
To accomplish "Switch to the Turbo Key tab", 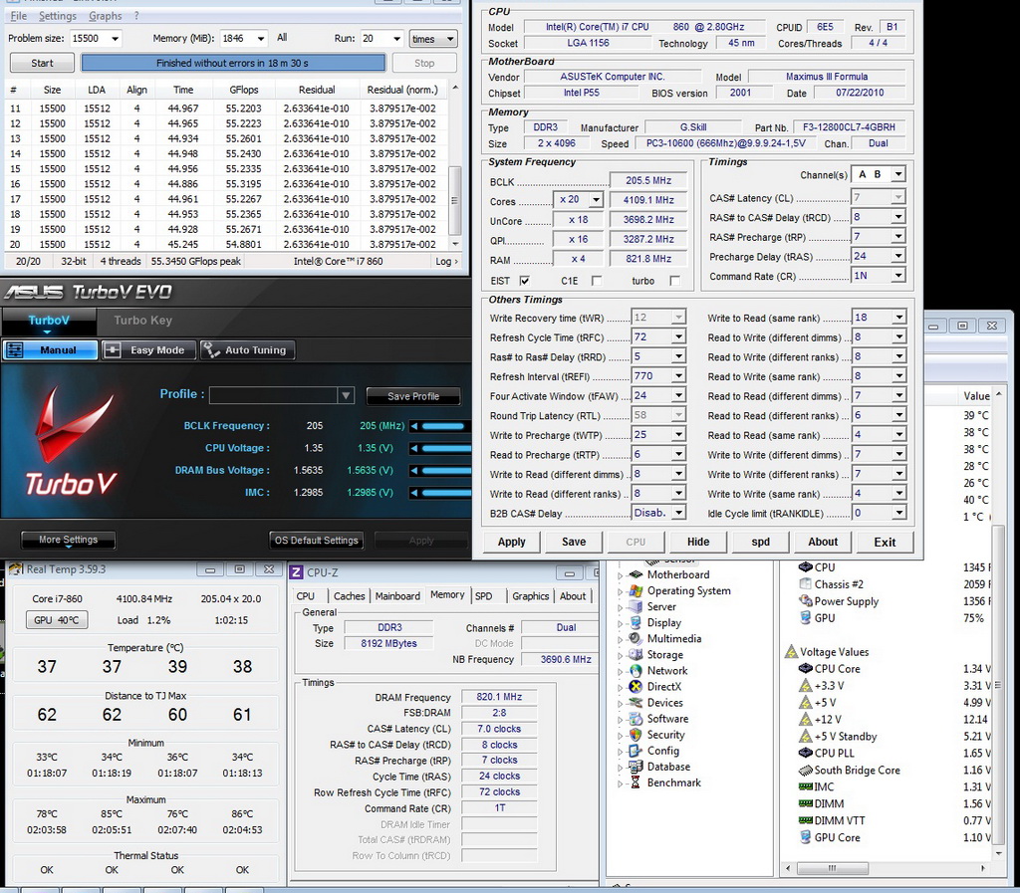I will [143, 321].
